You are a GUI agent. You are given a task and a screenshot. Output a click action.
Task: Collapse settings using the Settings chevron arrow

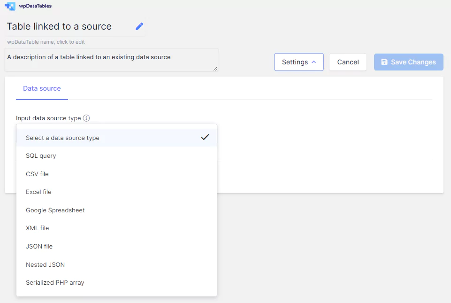(x=314, y=62)
